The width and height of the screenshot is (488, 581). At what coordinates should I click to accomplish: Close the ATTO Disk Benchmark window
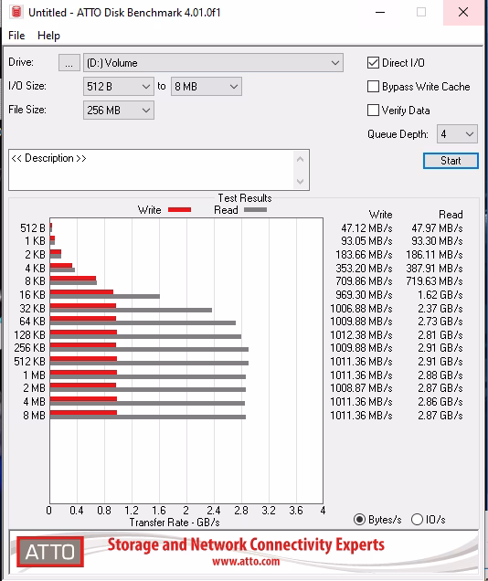point(463,12)
